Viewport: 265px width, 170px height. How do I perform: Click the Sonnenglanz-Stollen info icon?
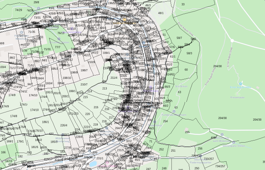(x=234, y=143)
